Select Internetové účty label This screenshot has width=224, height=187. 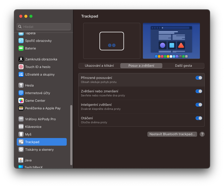tap(38, 93)
